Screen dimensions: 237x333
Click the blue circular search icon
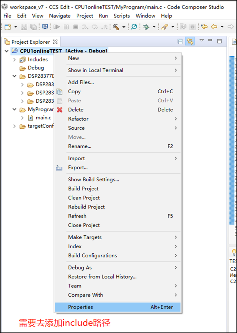click(x=134, y=27)
